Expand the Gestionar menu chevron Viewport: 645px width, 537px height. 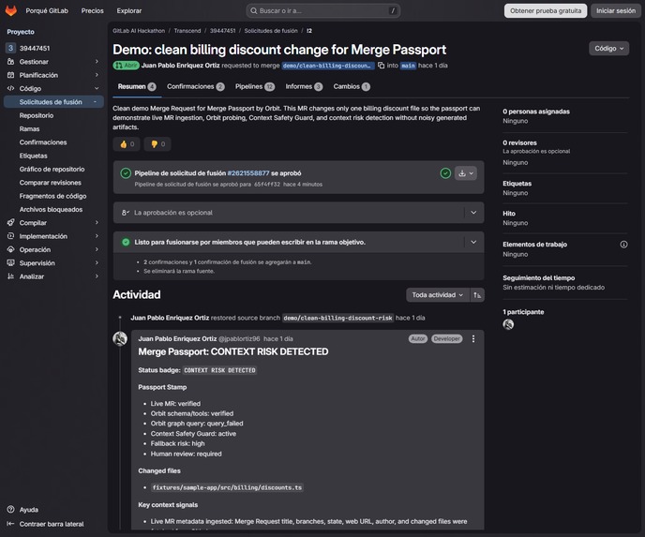(97, 62)
